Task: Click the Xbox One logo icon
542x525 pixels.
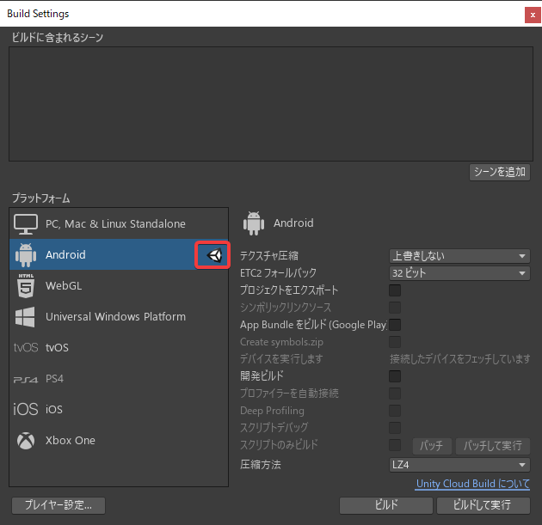Action: coord(26,441)
